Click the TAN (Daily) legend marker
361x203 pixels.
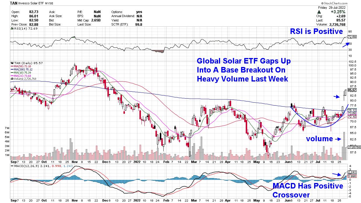click(x=12, y=63)
